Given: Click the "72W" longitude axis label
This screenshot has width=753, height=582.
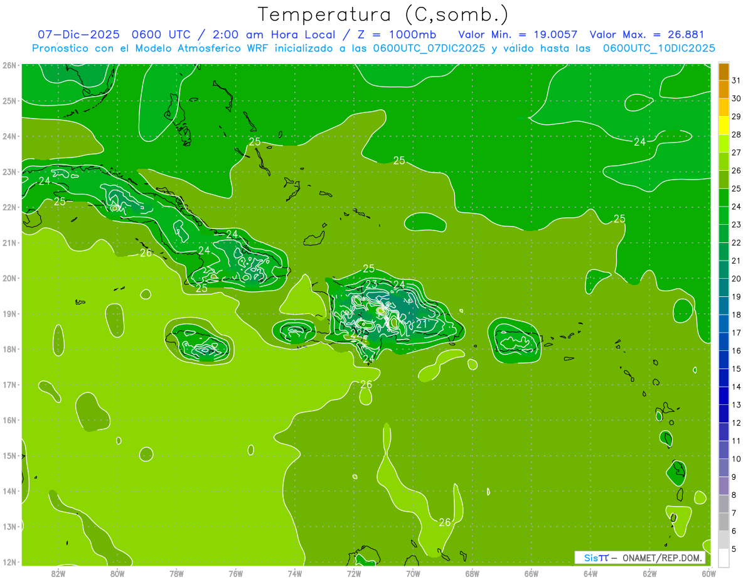Looking at the screenshot, I should (x=354, y=573).
